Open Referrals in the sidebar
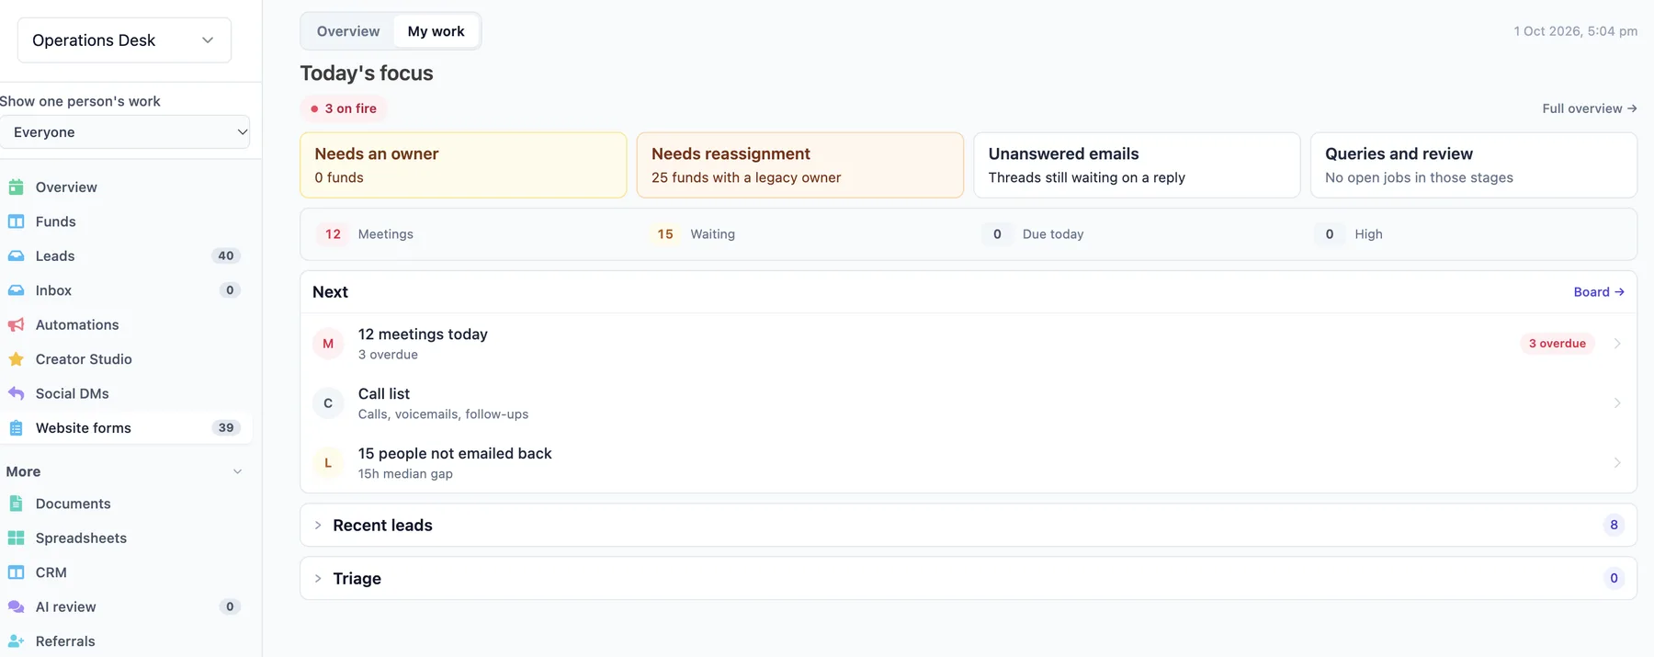 point(124,641)
